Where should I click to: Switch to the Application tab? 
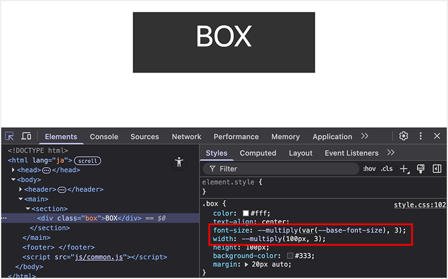[x=332, y=137]
